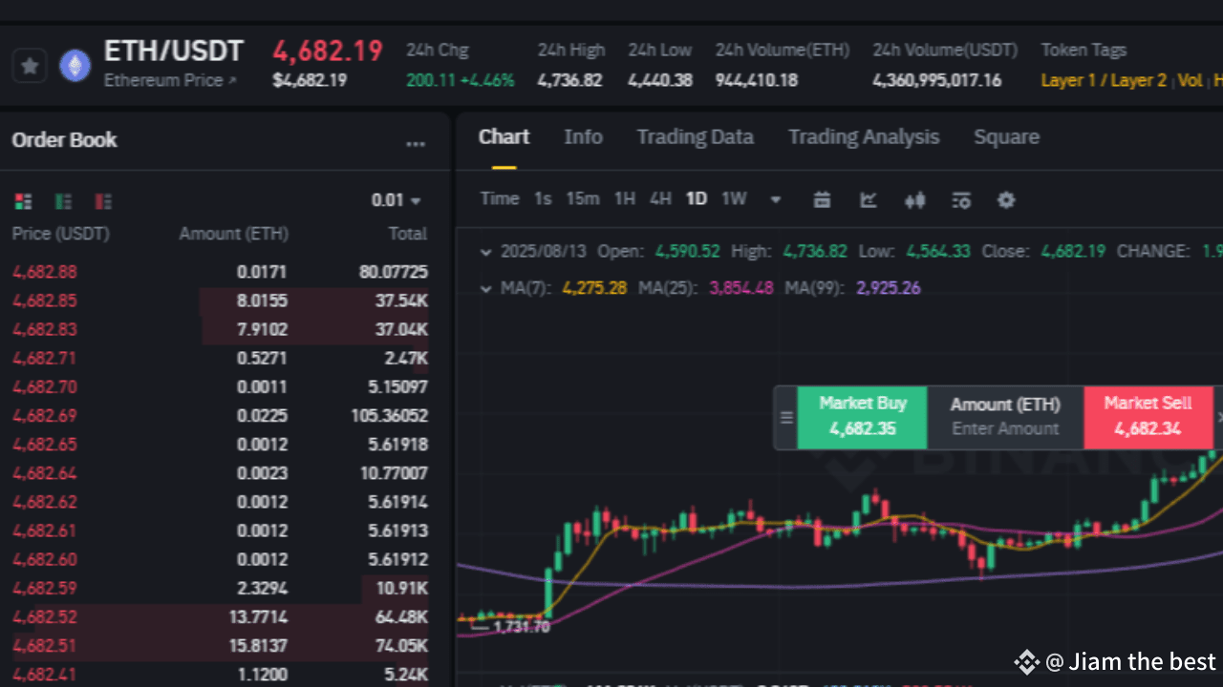Switch to the Info tab
The width and height of the screenshot is (1223, 687).
[x=583, y=137]
